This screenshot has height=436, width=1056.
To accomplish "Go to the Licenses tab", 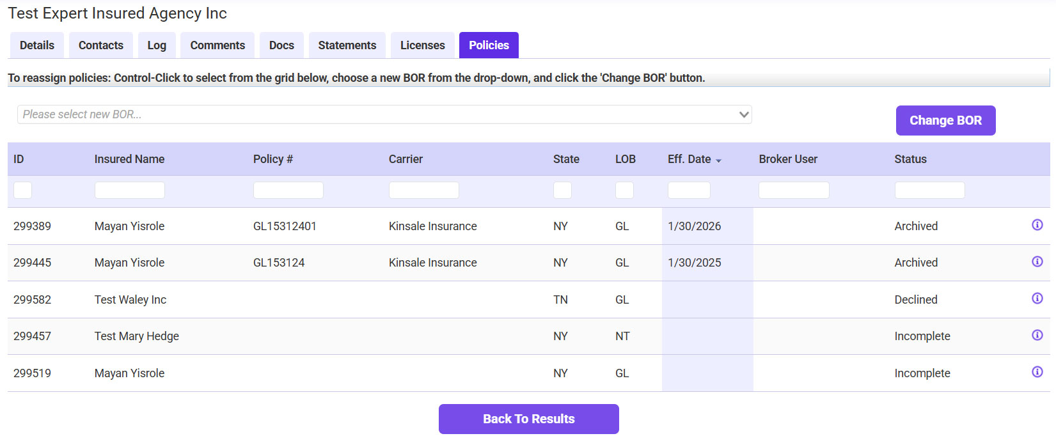I will (x=422, y=45).
